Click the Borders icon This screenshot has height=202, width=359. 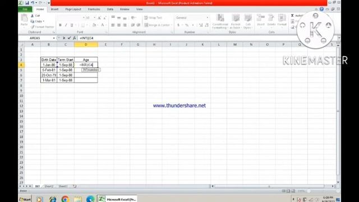82,25
